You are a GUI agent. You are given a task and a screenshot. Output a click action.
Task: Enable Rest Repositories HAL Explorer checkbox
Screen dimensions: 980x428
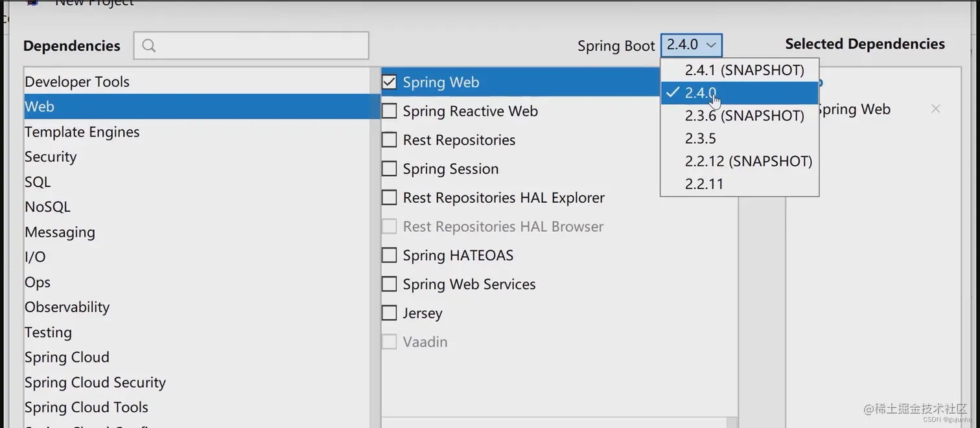tap(389, 197)
